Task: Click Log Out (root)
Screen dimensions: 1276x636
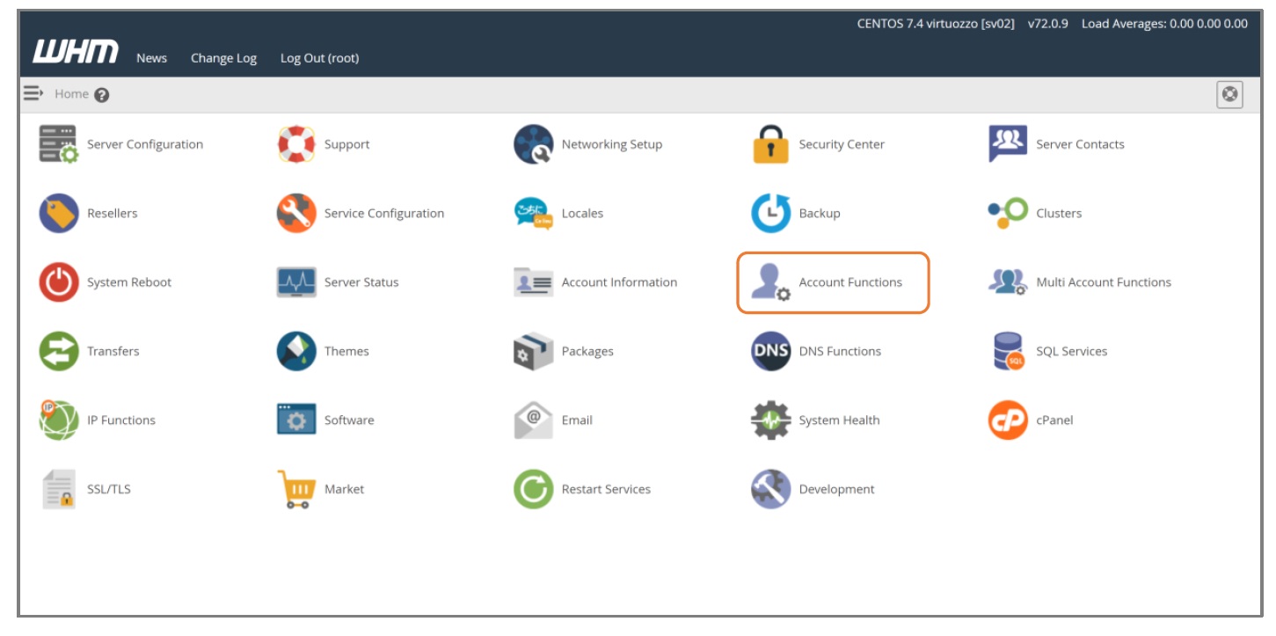Action: click(319, 58)
